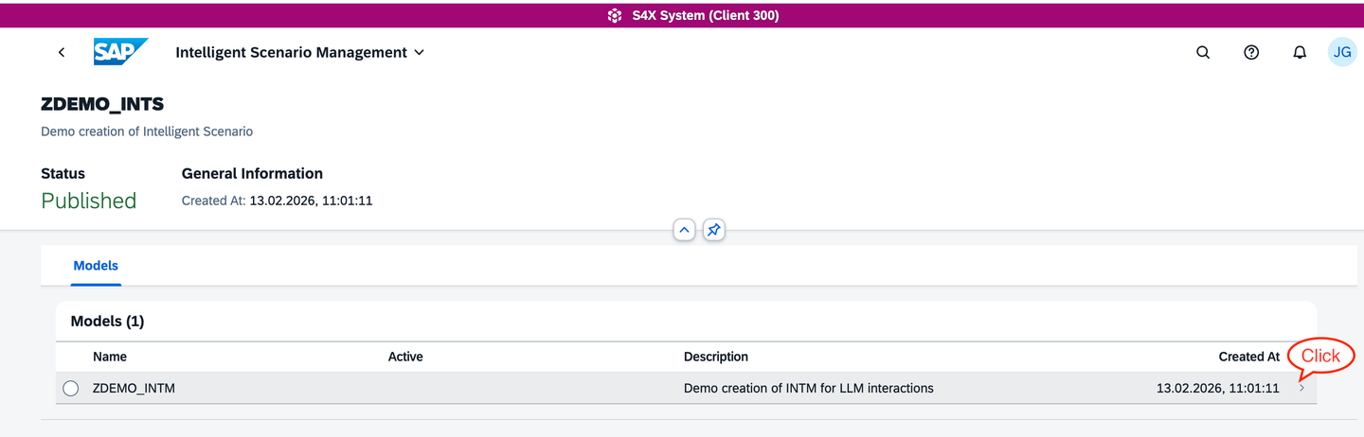
Task: Click the Description column header
Action: coord(716,357)
